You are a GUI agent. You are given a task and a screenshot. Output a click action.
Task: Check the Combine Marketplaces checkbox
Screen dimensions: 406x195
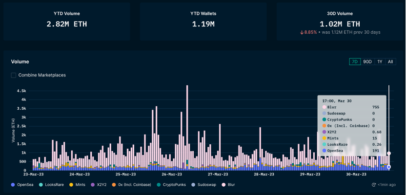[x=14, y=75]
